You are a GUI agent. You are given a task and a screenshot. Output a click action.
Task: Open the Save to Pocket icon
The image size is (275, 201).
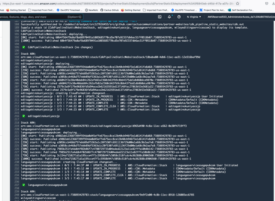coord(267,3)
